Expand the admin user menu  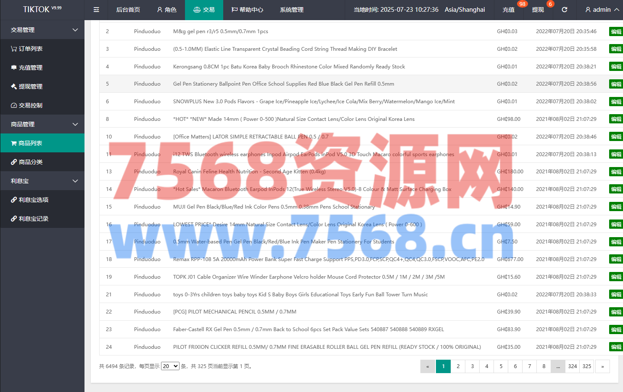[602, 10]
